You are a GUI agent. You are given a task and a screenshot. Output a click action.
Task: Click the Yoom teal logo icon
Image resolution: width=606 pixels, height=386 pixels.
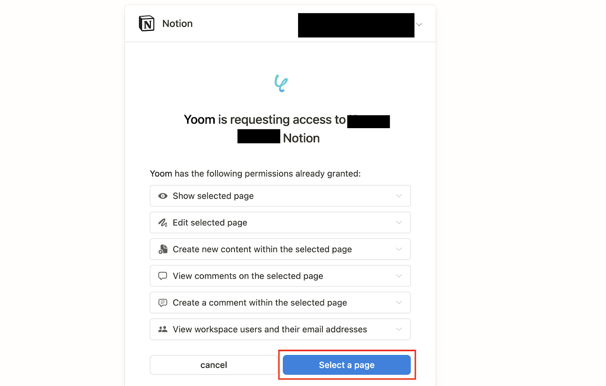click(x=281, y=83)
